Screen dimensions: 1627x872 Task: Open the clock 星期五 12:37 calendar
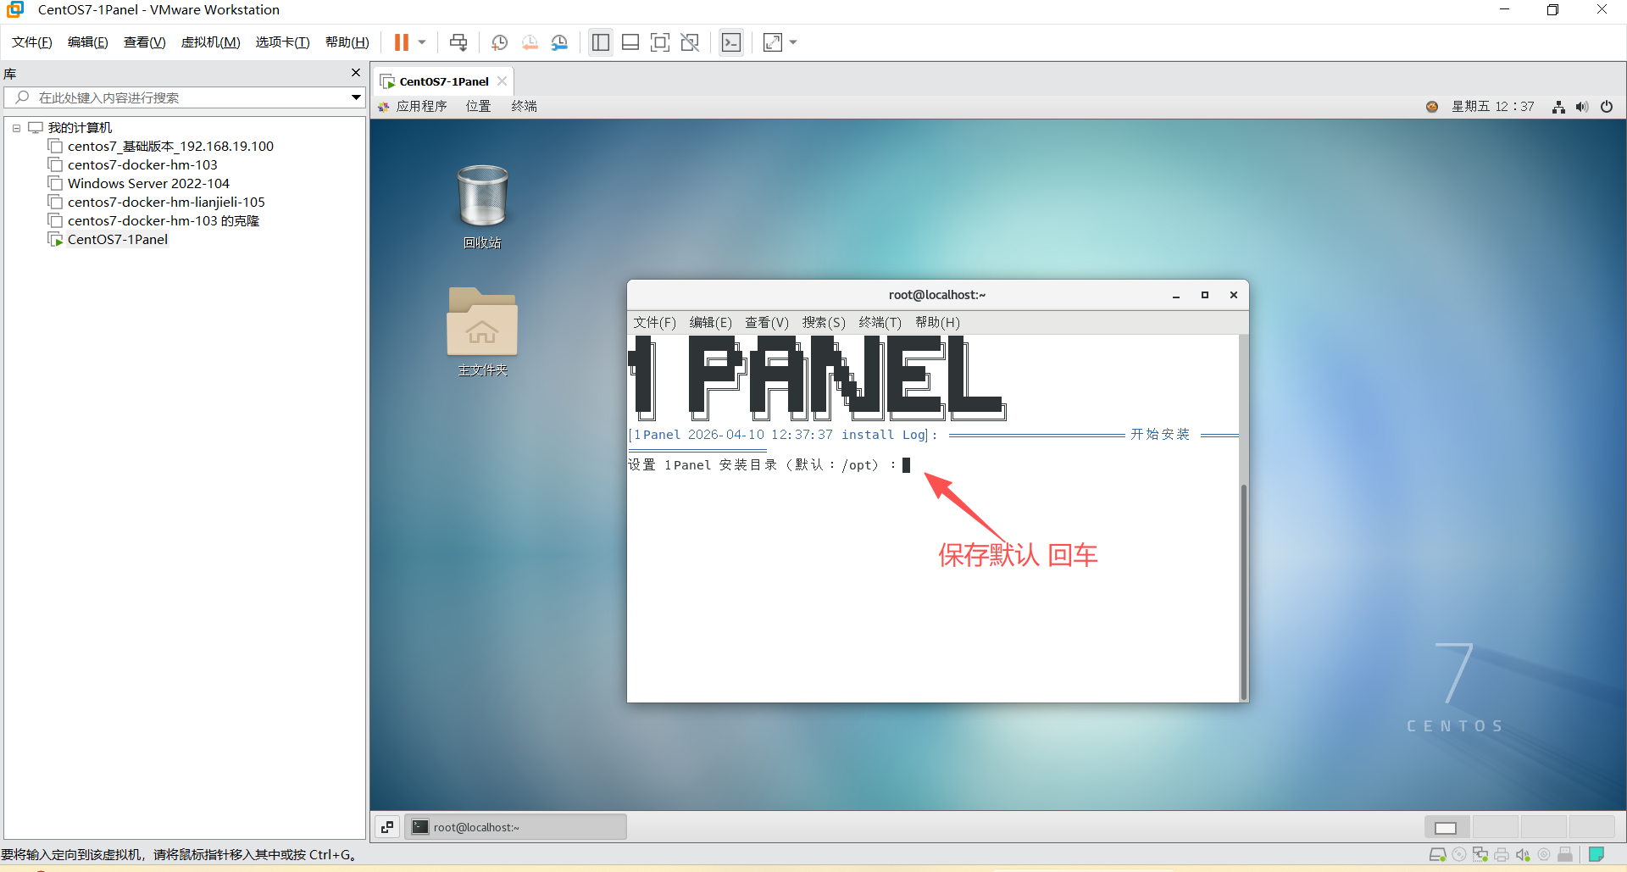1493,107
